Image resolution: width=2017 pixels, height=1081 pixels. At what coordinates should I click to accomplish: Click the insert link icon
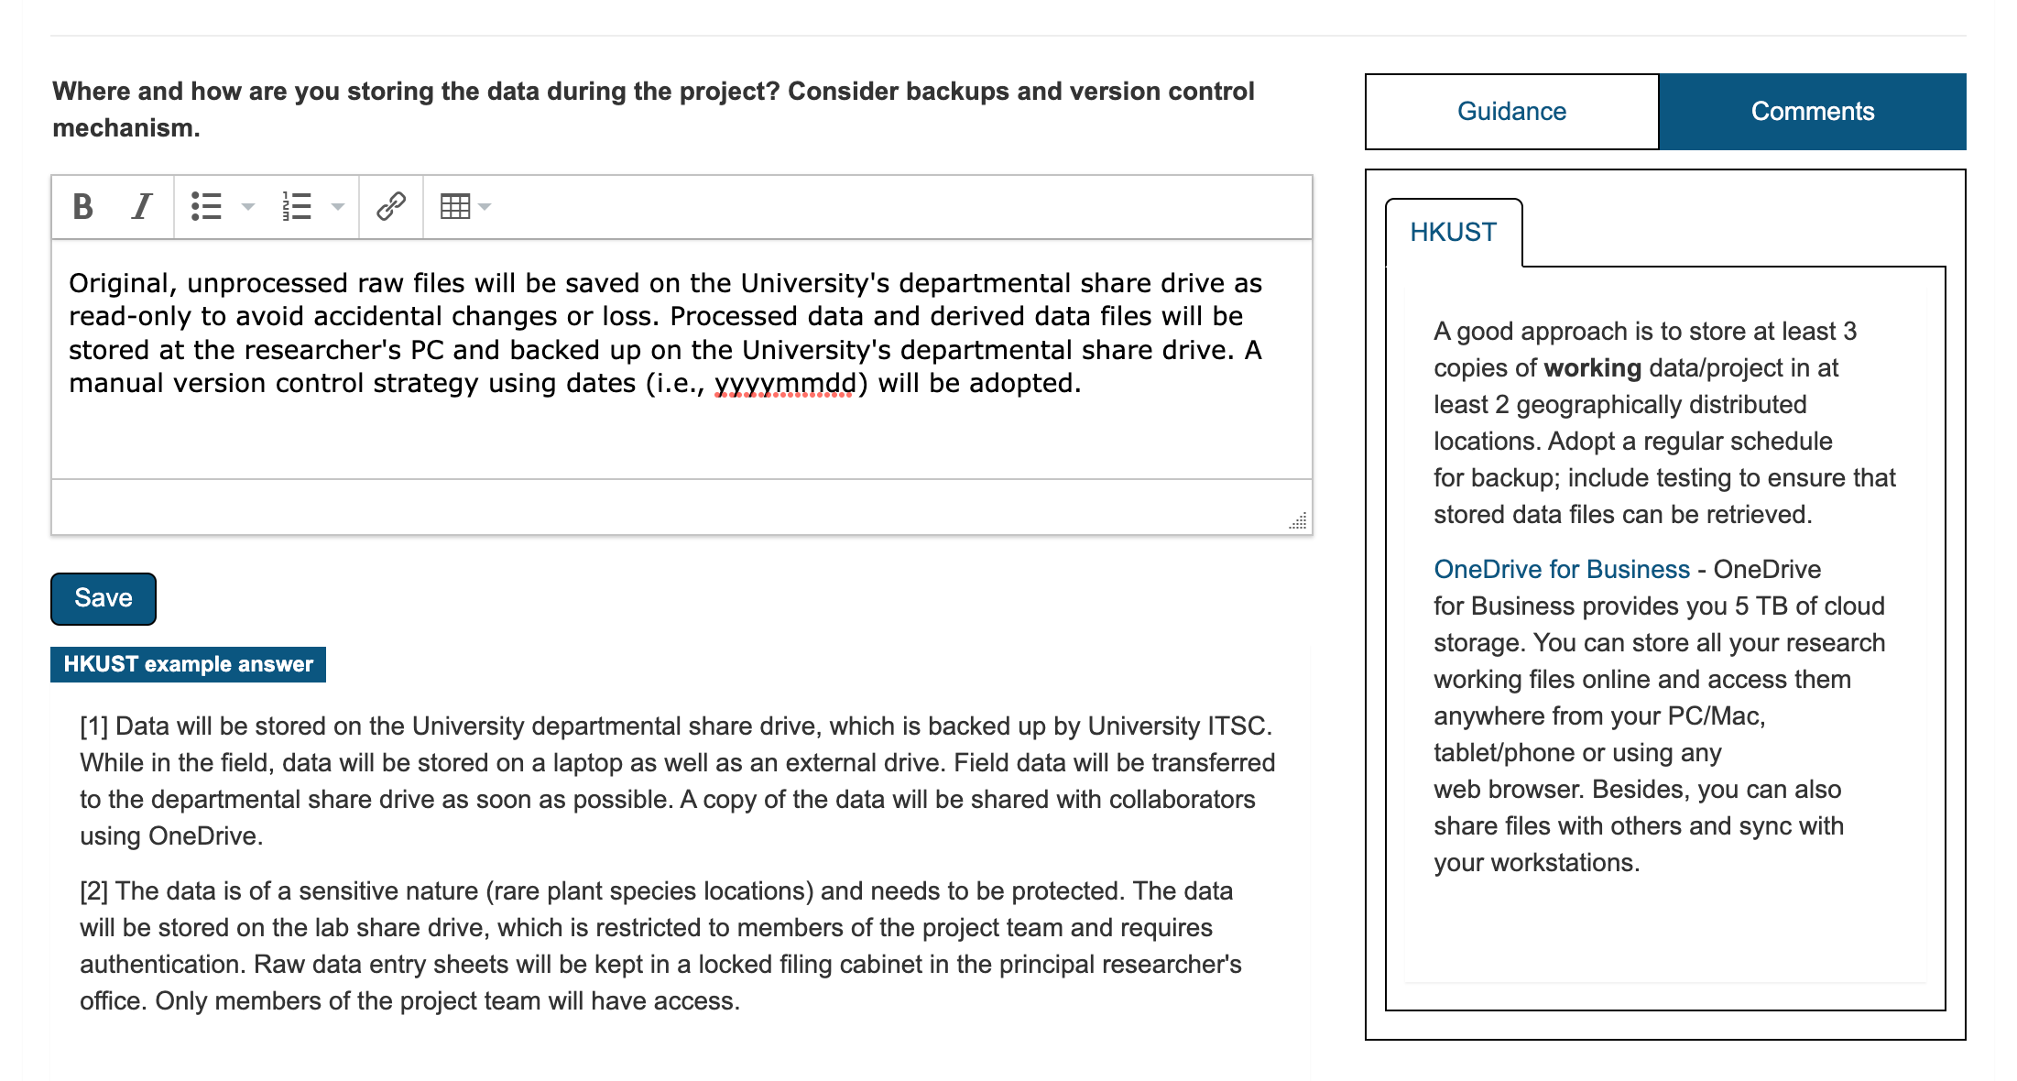tap(391, 207)
